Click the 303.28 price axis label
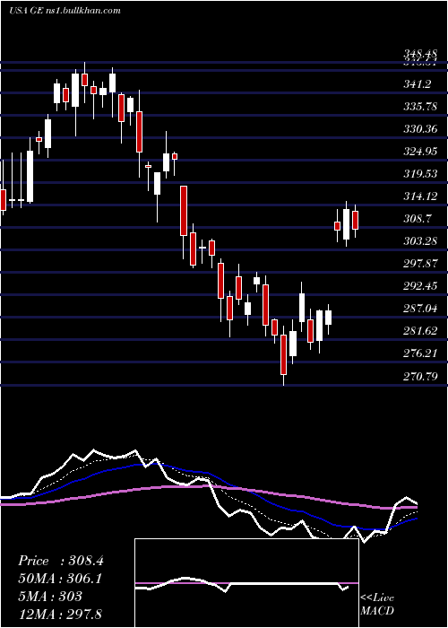Image resolution: width=448 pixels, height=628 pixels. [420, 241]
